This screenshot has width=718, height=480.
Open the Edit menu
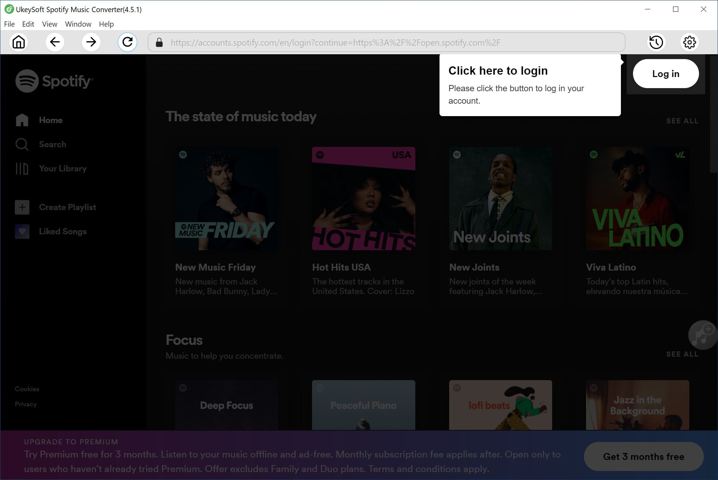(x=28, y=23)
